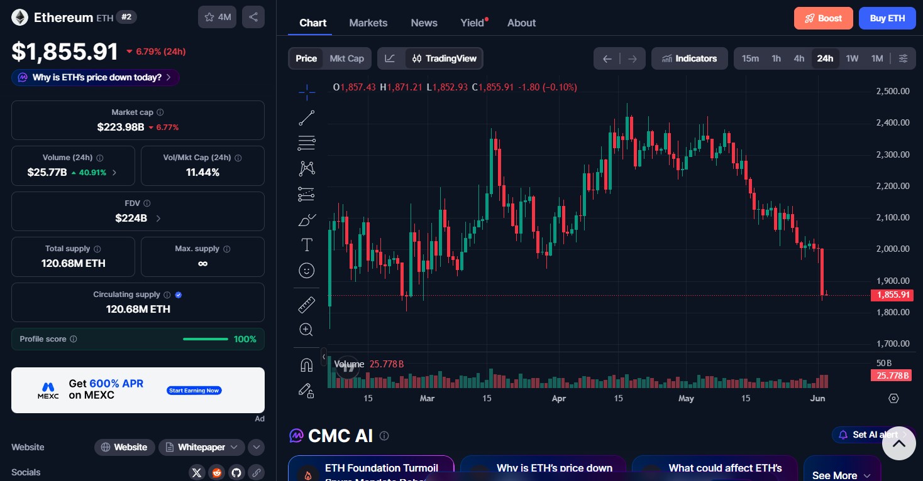Expand Volume (24h) details chevron
The image size is (923, 481).
pyautogui.click(x=114, y=172)
